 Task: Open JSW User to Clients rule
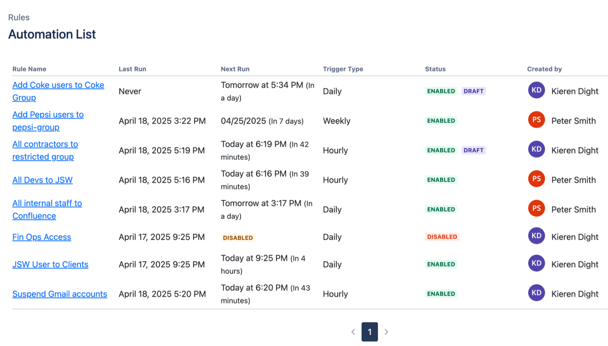pos(50,265)
